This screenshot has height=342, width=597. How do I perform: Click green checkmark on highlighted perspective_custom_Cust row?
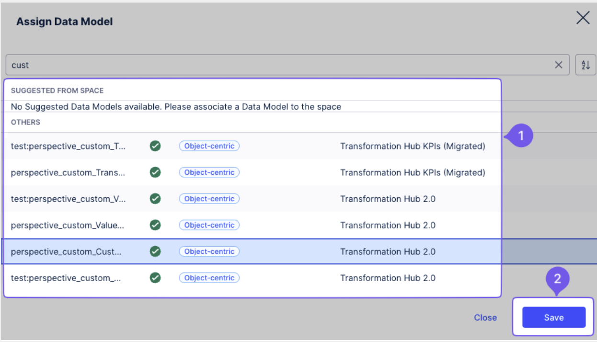tap(155, 251)
